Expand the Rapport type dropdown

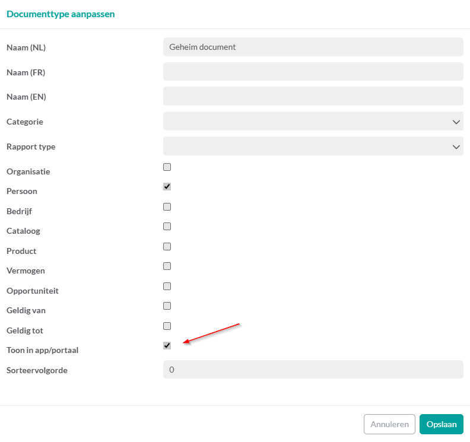tap(313, 146)
